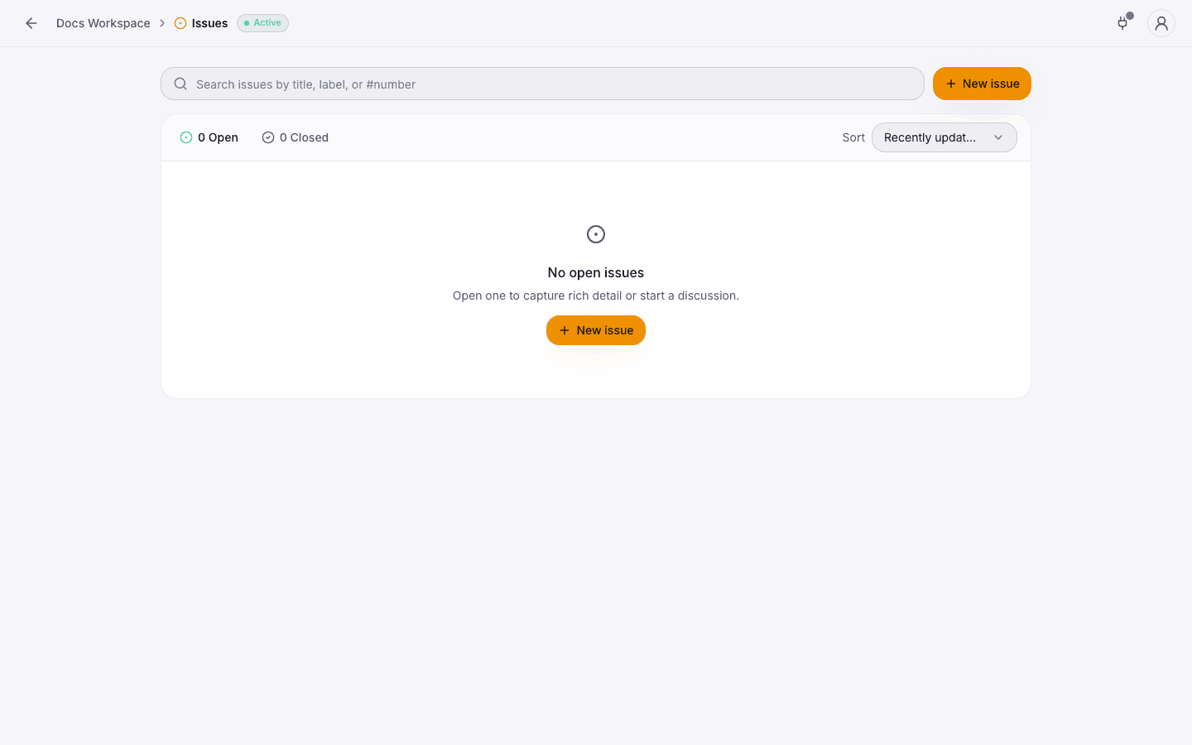Click the New issue button beside search
The image size is (1192, 745).
coord(982,84)
